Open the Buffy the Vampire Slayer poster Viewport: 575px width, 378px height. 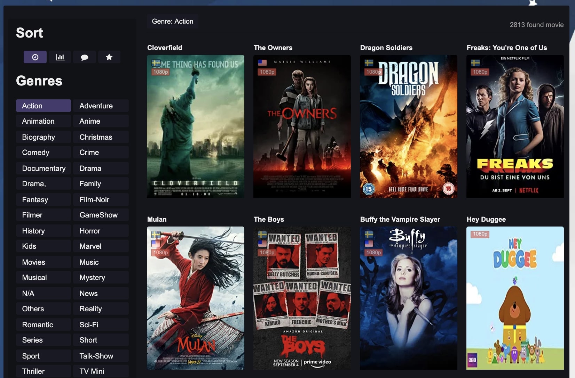[409, 298]
